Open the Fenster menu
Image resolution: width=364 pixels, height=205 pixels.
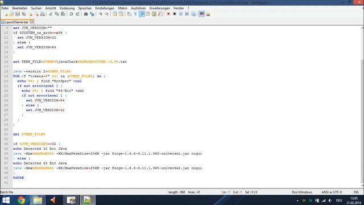tap(179, 8)
